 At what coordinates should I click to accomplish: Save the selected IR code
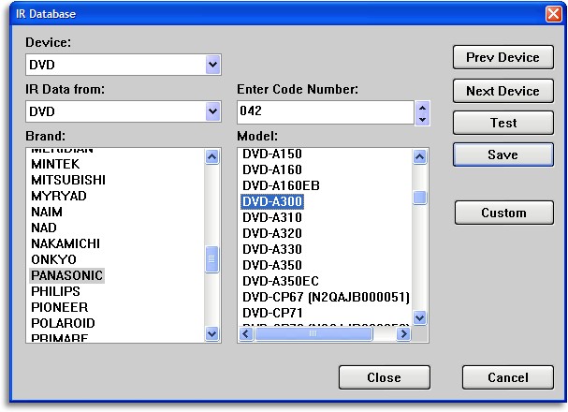502,154
